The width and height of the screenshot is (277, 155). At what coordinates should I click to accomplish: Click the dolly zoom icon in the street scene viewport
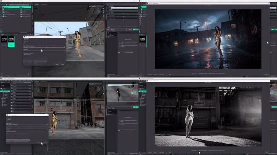point(104,12)
